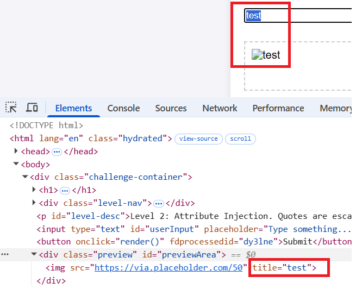Click the ellipsis badge in level-nav div
This screenshot has height=289, width=362.
pos(158,203)
